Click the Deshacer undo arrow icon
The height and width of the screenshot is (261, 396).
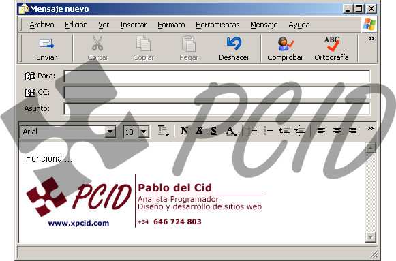pos(234,44)
